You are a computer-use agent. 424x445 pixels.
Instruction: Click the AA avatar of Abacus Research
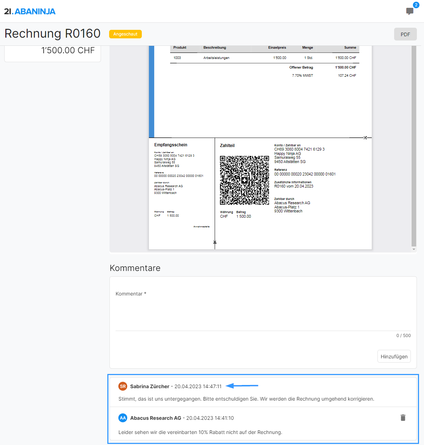(x=123, y=418)
